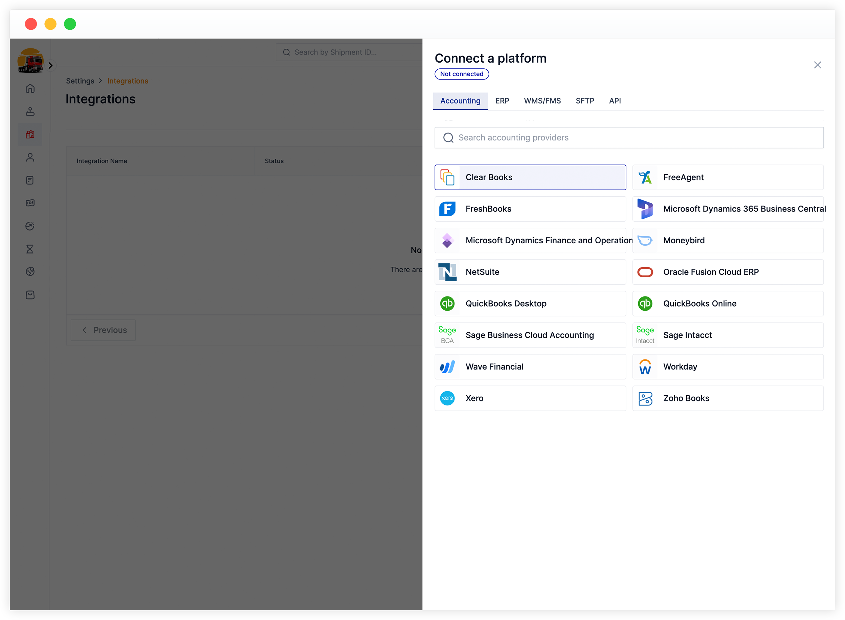Open the WMS/FMS tab
This screenshot has width=845, height=620.
click(542, 101)
